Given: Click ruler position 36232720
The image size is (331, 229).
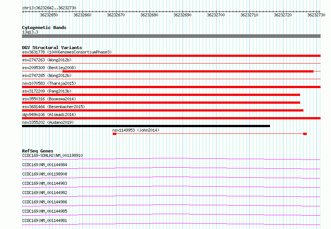Looking at the screenshot, I should [x=283, y=15].
